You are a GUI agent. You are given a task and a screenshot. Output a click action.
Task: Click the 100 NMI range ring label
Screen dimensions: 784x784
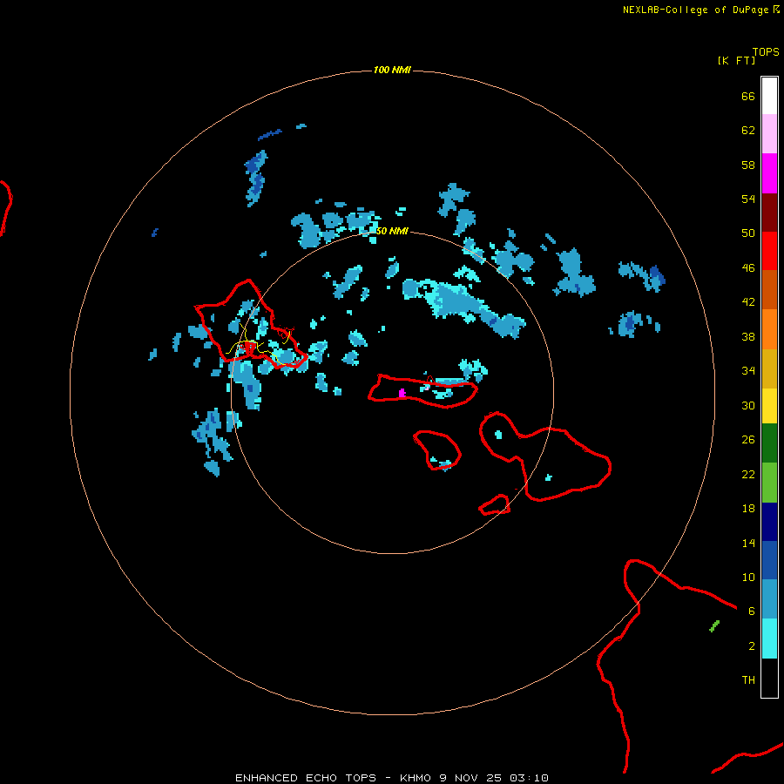392,70
